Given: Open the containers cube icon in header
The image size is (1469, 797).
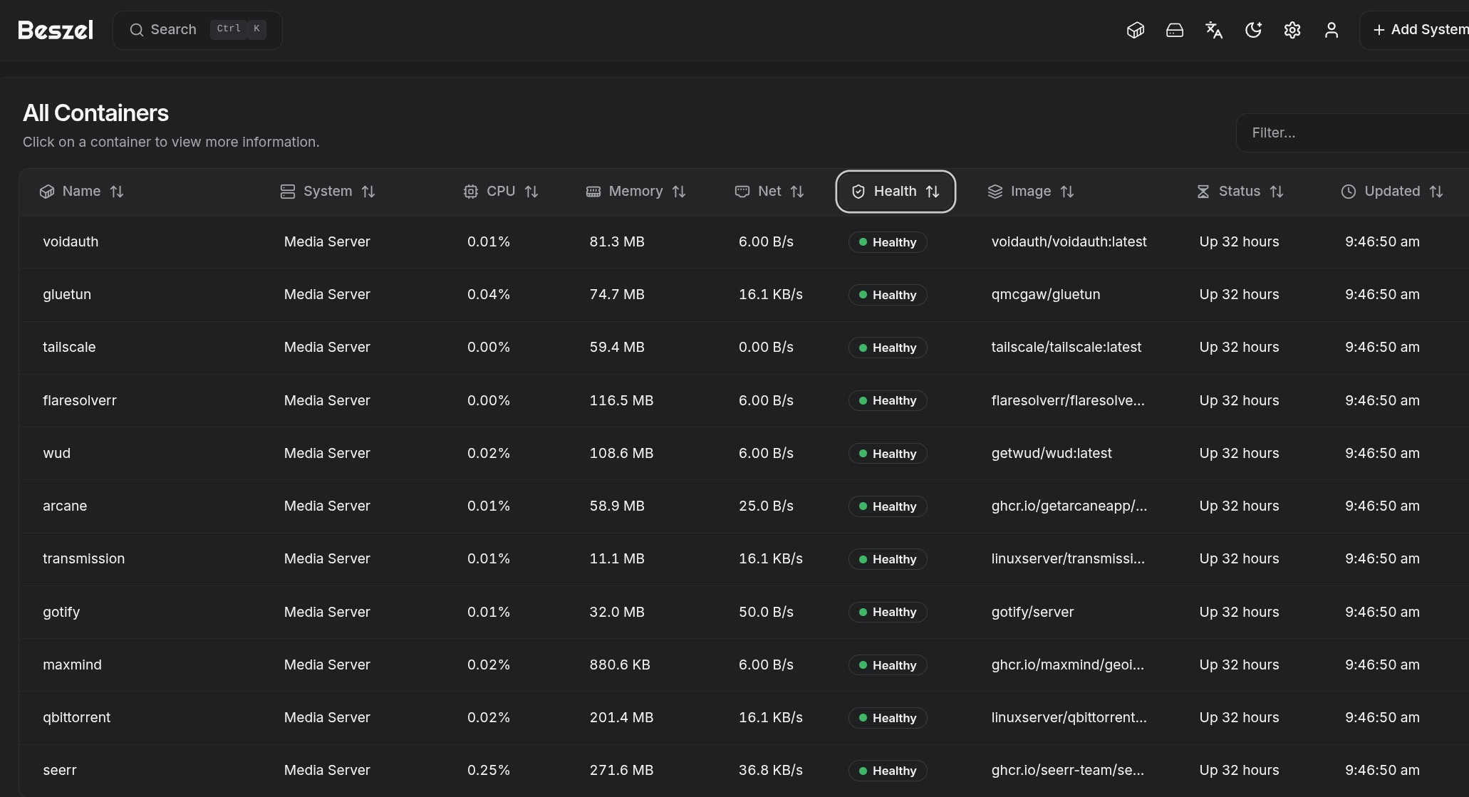Looking at the screenshot, I should (x=1136, y=30).
